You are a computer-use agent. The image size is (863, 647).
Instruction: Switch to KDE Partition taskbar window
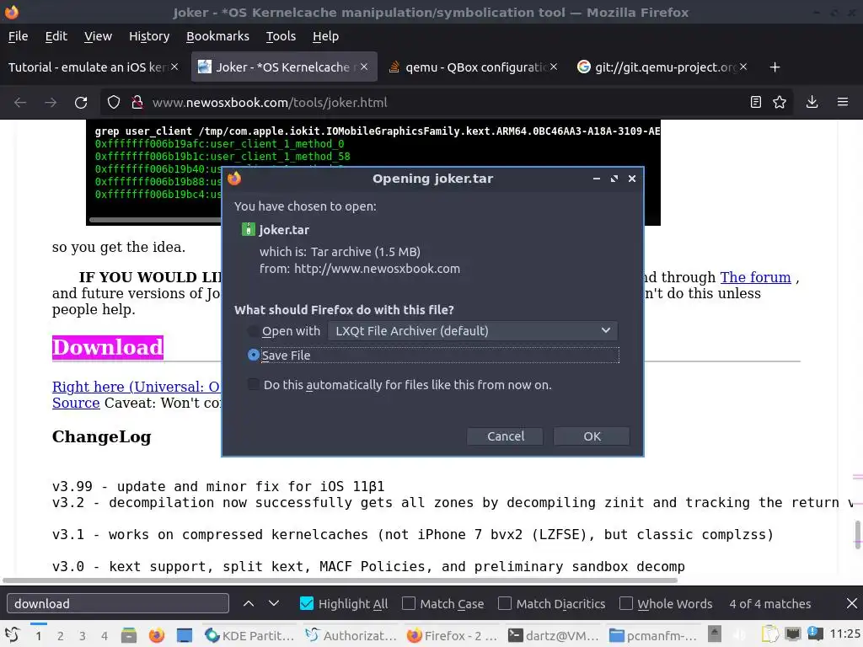point(249,635)
